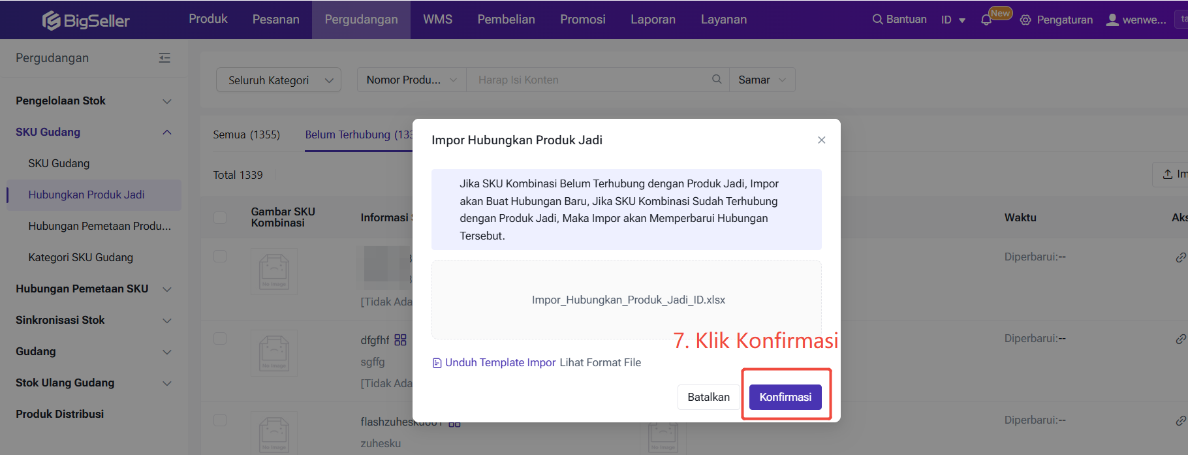Tick the checkbox of the first table row
Viewport: 1188px width, 455px height.
pos(220,257)
